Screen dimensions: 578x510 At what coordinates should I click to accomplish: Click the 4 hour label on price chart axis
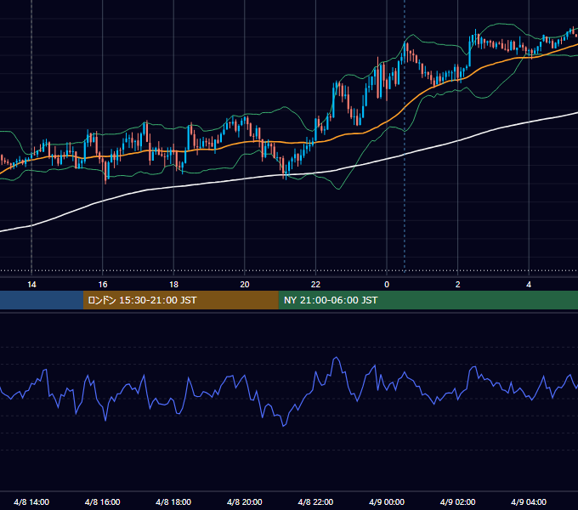tap(529, 285)
